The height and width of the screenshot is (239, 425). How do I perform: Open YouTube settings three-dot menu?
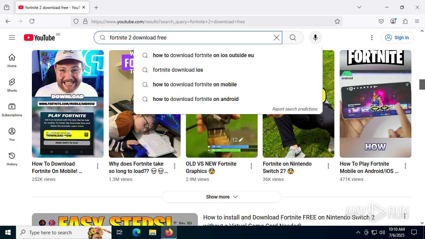pos(372,38)
